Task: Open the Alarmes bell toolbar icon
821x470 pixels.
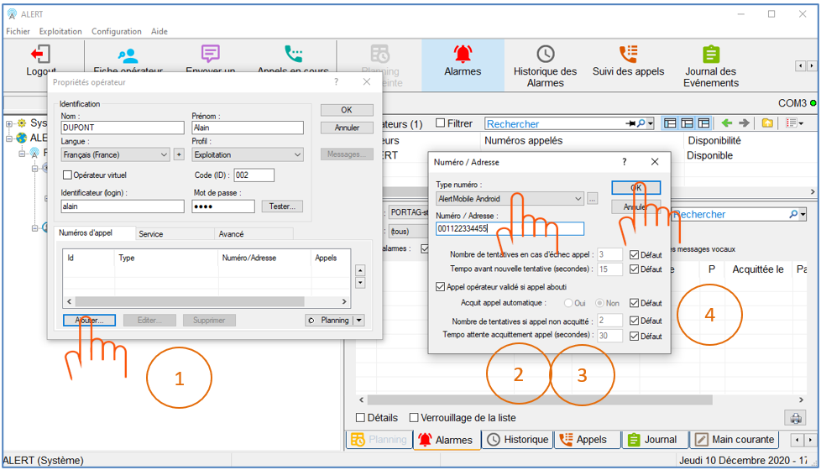Action: click(463, 55)
